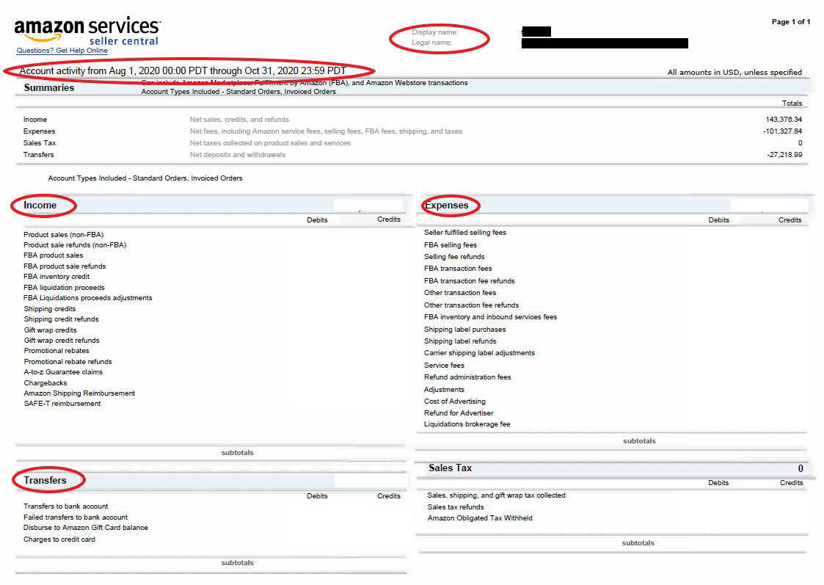
Task: Click the FBA product sales row
Action: click(53, 255)
